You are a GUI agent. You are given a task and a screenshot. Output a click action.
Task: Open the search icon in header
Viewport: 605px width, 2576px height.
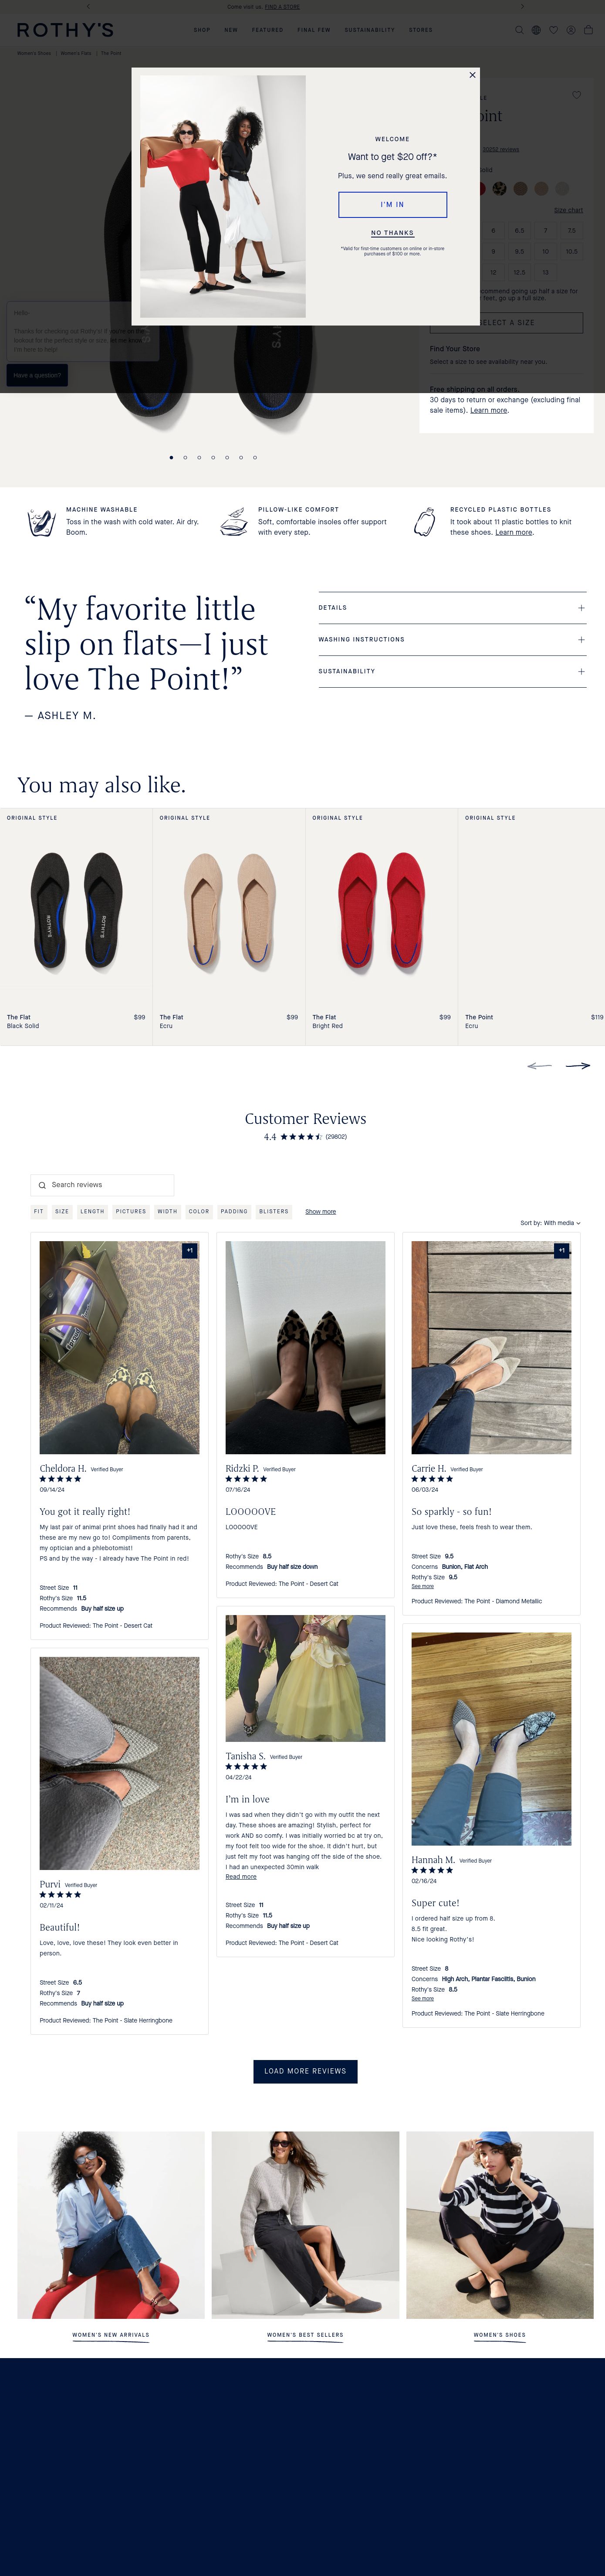519,30
